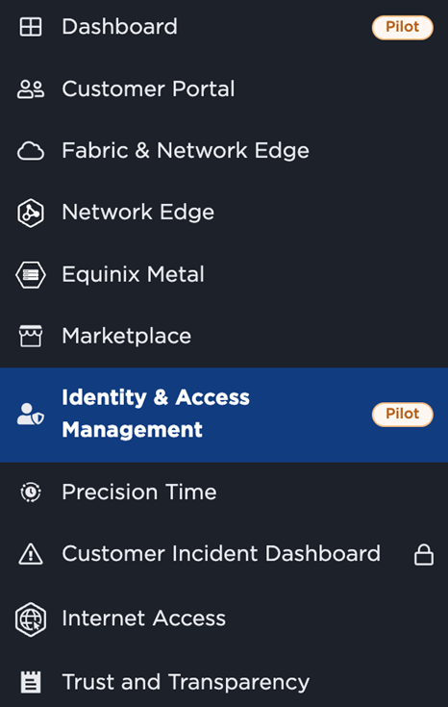This screenshot has height=707, width=448.
Task: Click the Customer Portal people icon
Action: [31, 88]
